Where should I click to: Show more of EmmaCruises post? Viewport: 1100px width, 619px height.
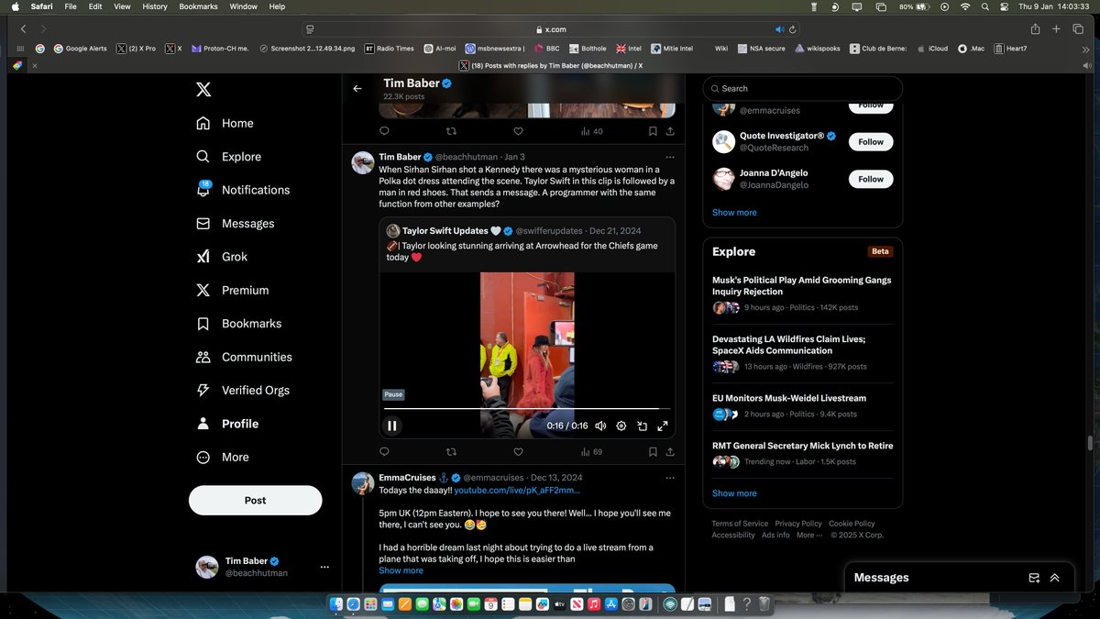[401, 570]
